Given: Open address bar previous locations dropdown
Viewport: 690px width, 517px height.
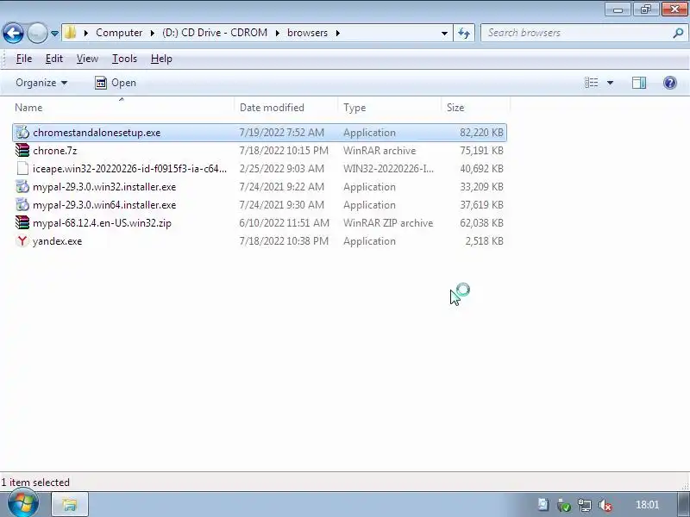Looking at the screenshot, I should point(444,34).
